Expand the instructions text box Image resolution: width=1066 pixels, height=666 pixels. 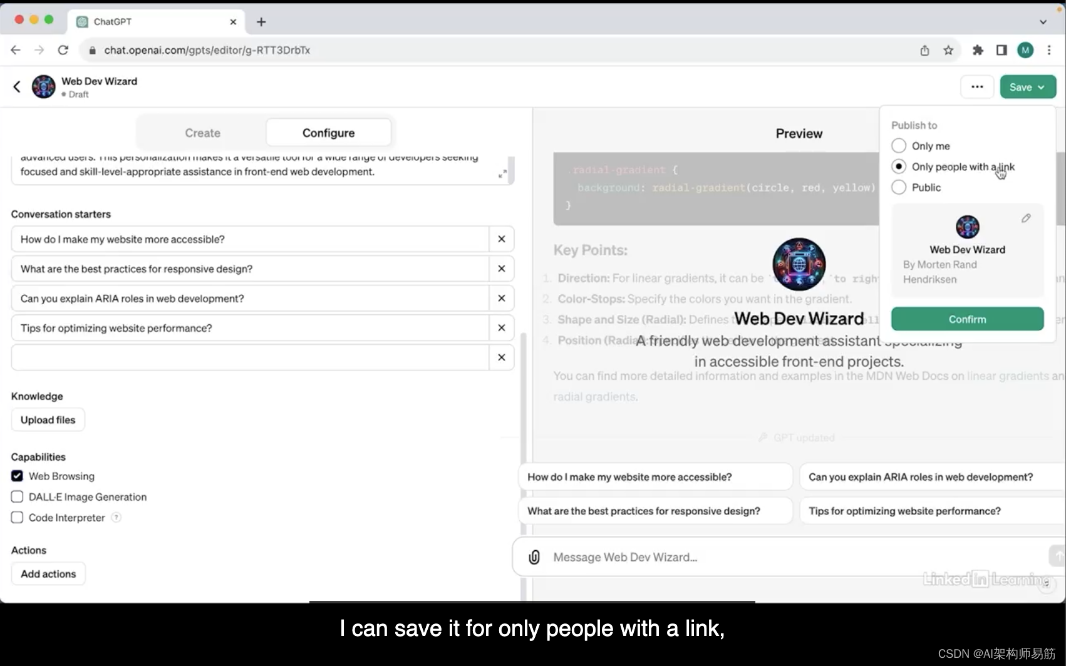[502, 174]
